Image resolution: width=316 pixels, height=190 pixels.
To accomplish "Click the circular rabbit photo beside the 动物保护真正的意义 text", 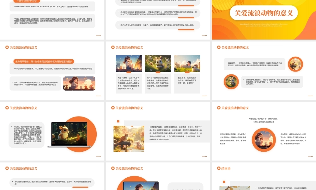I will click(x=231, y=82).
